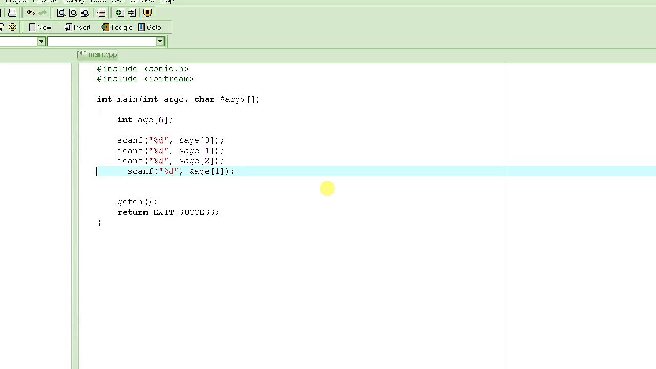Viewport: 656px width, 369px height.
Task: Click inside the right combo box field
Action: pos(101,42)
